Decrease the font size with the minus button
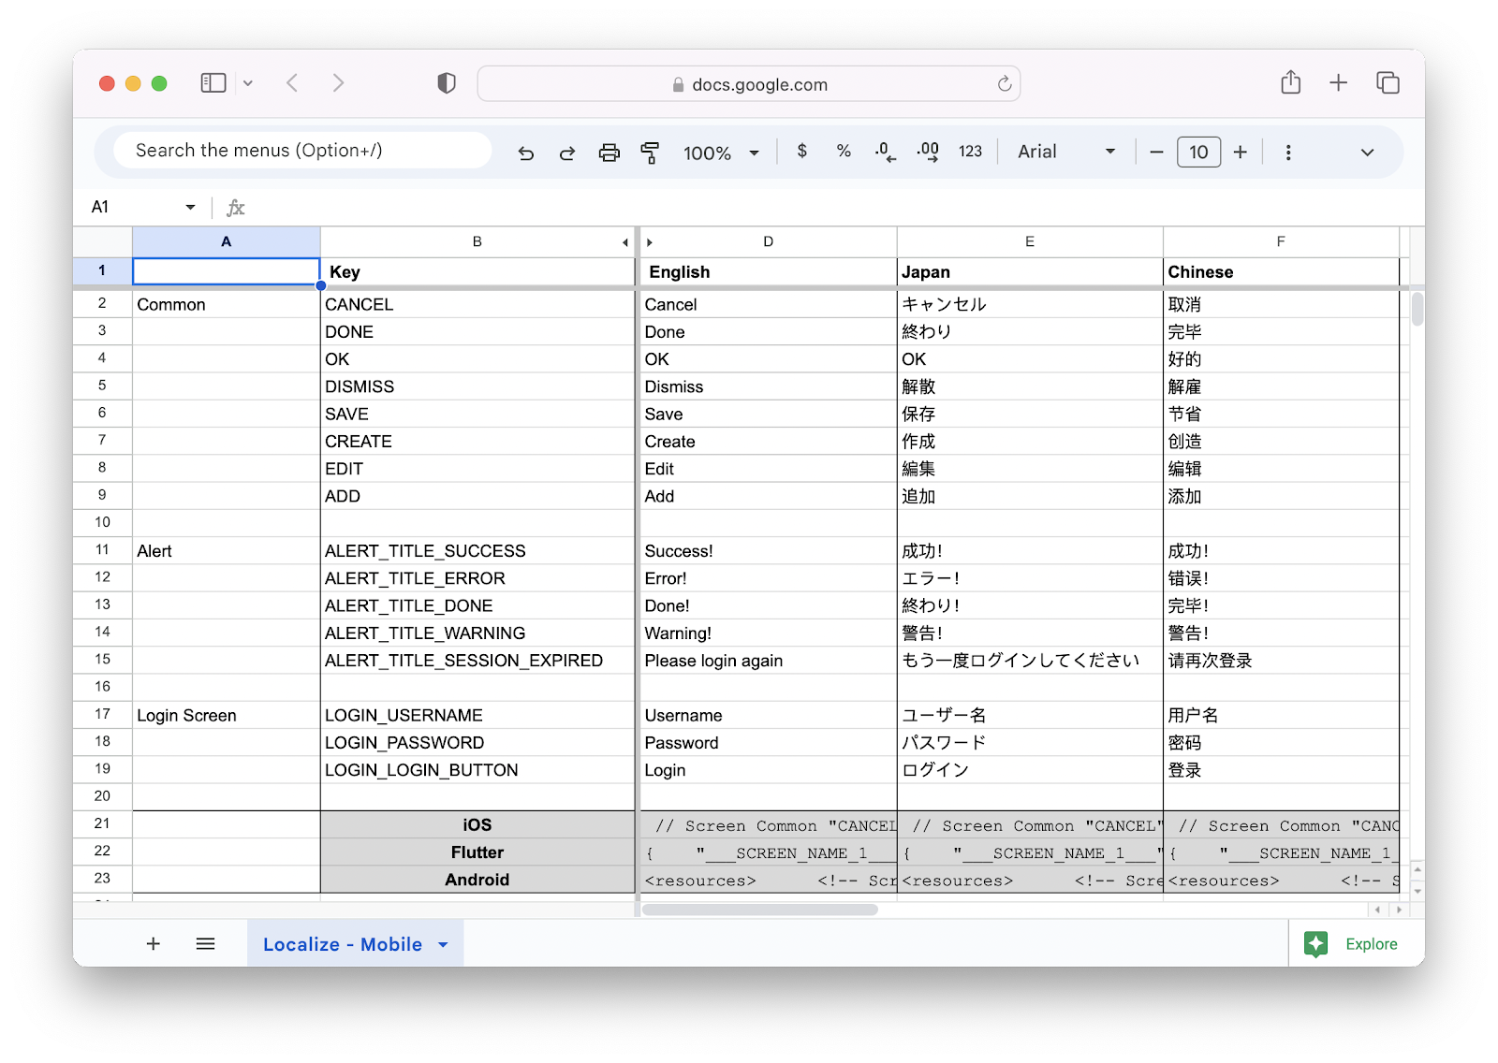Viewport: 1498px width, 1063px height. (x=1156, y=152)
